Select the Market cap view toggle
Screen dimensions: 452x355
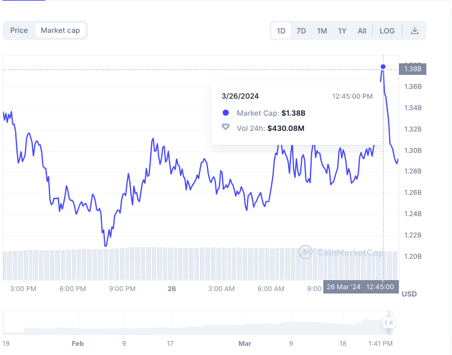tap(60, 30)
